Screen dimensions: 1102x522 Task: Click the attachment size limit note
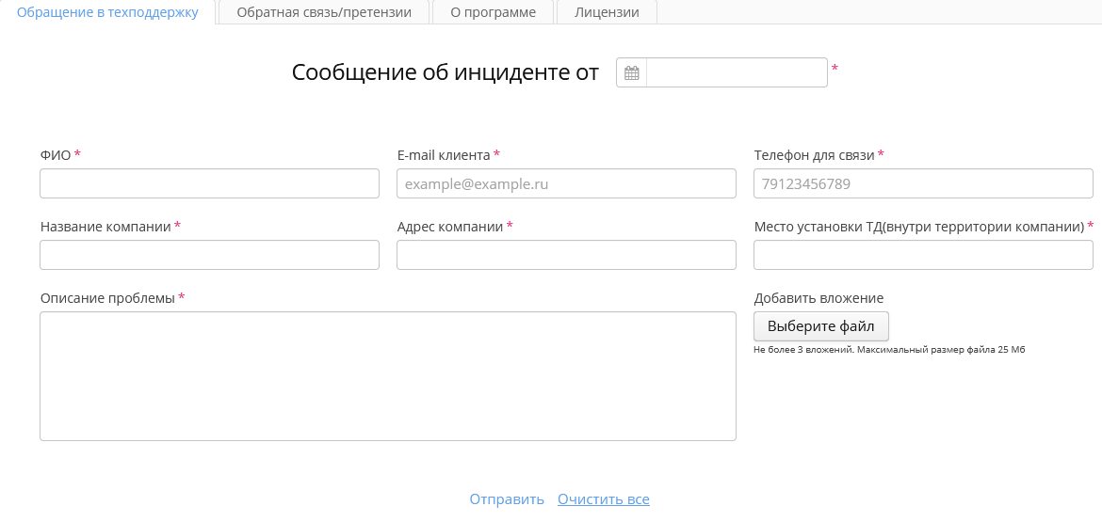click(888, 349)
